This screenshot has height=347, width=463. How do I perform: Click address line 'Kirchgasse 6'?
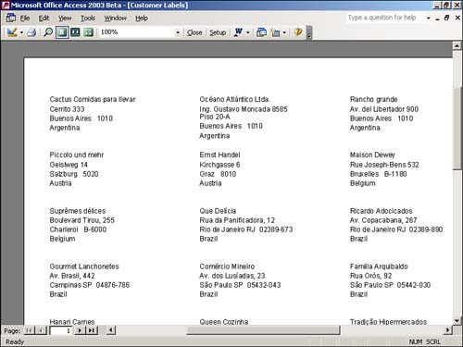(x=219, y=165)
